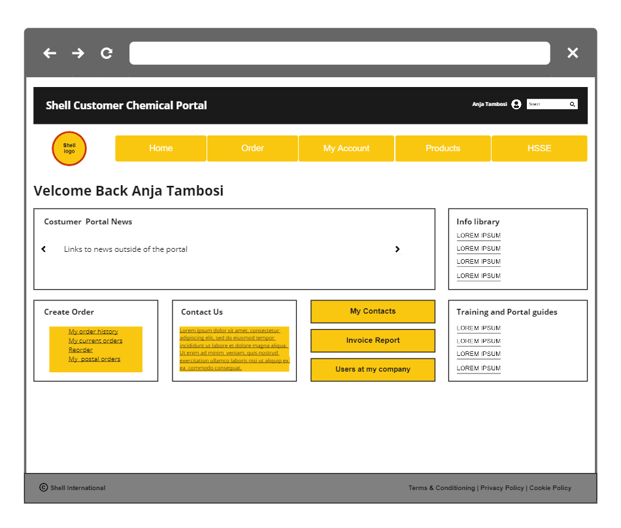This screenshot has height=528, width=621.
Task: Show previous news with the left chevron
Action: pos(44,249)
